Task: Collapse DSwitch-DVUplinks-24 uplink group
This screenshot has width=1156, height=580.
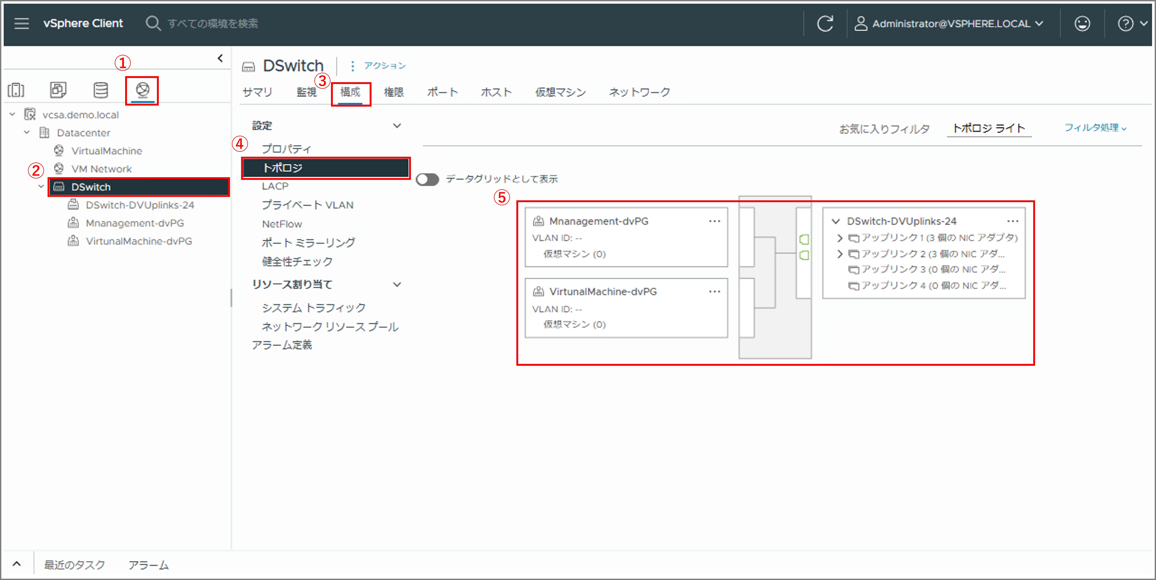Action: [836, 221]
